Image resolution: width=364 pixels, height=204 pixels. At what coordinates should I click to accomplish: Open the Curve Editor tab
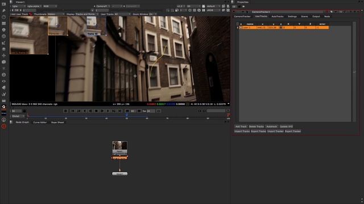[40, 122]
